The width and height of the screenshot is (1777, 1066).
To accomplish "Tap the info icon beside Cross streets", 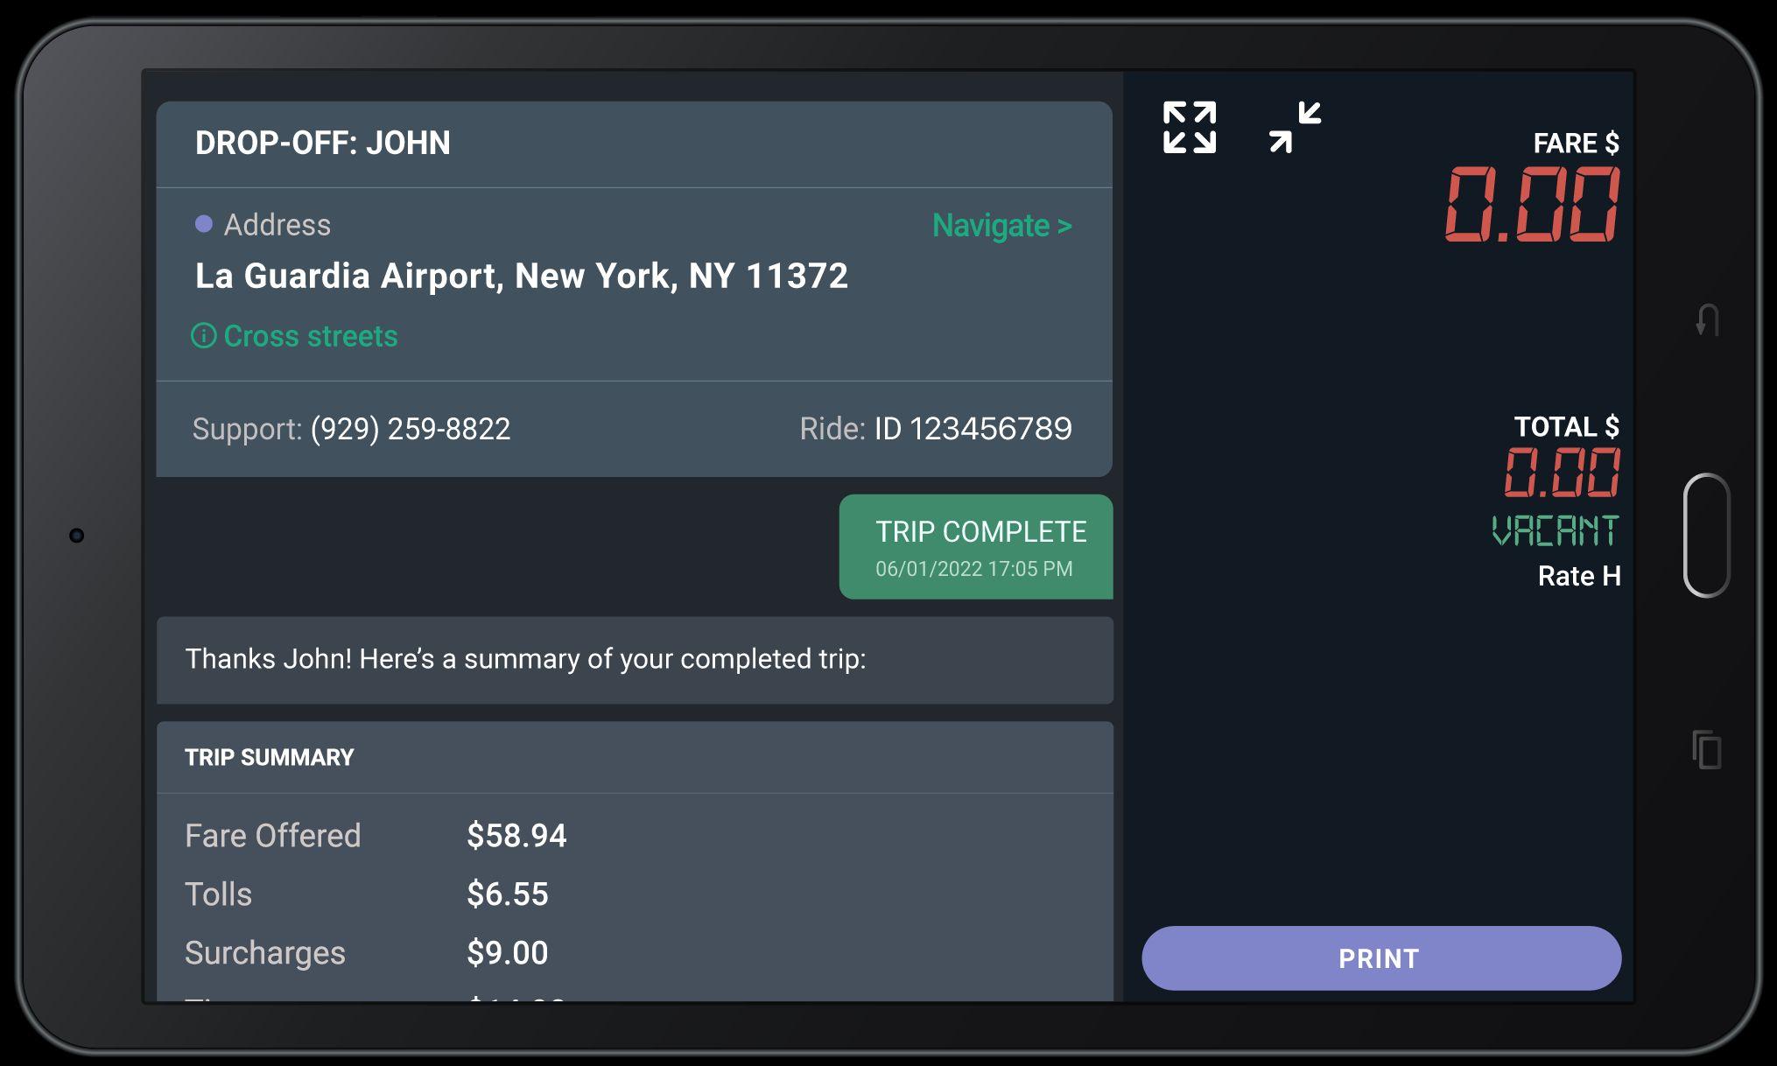I will (x=203, y=336).
